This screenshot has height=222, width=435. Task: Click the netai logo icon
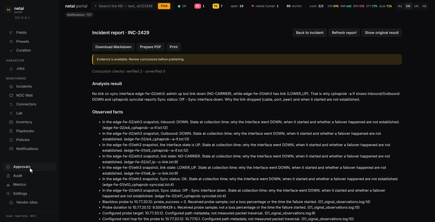pyautogui.click(x=9, y=10)
